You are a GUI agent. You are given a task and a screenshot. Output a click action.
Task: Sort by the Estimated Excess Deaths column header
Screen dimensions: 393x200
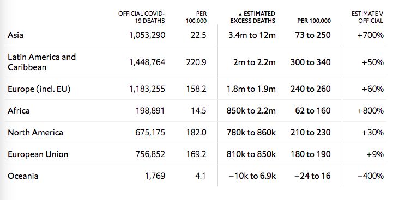(x=253, y=17)
